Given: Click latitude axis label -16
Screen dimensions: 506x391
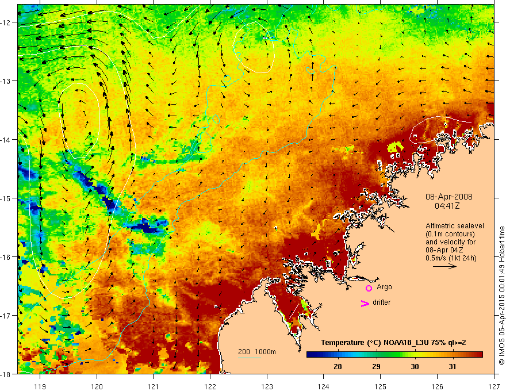Looking at the screenshot, I should (x=5, y=257).
